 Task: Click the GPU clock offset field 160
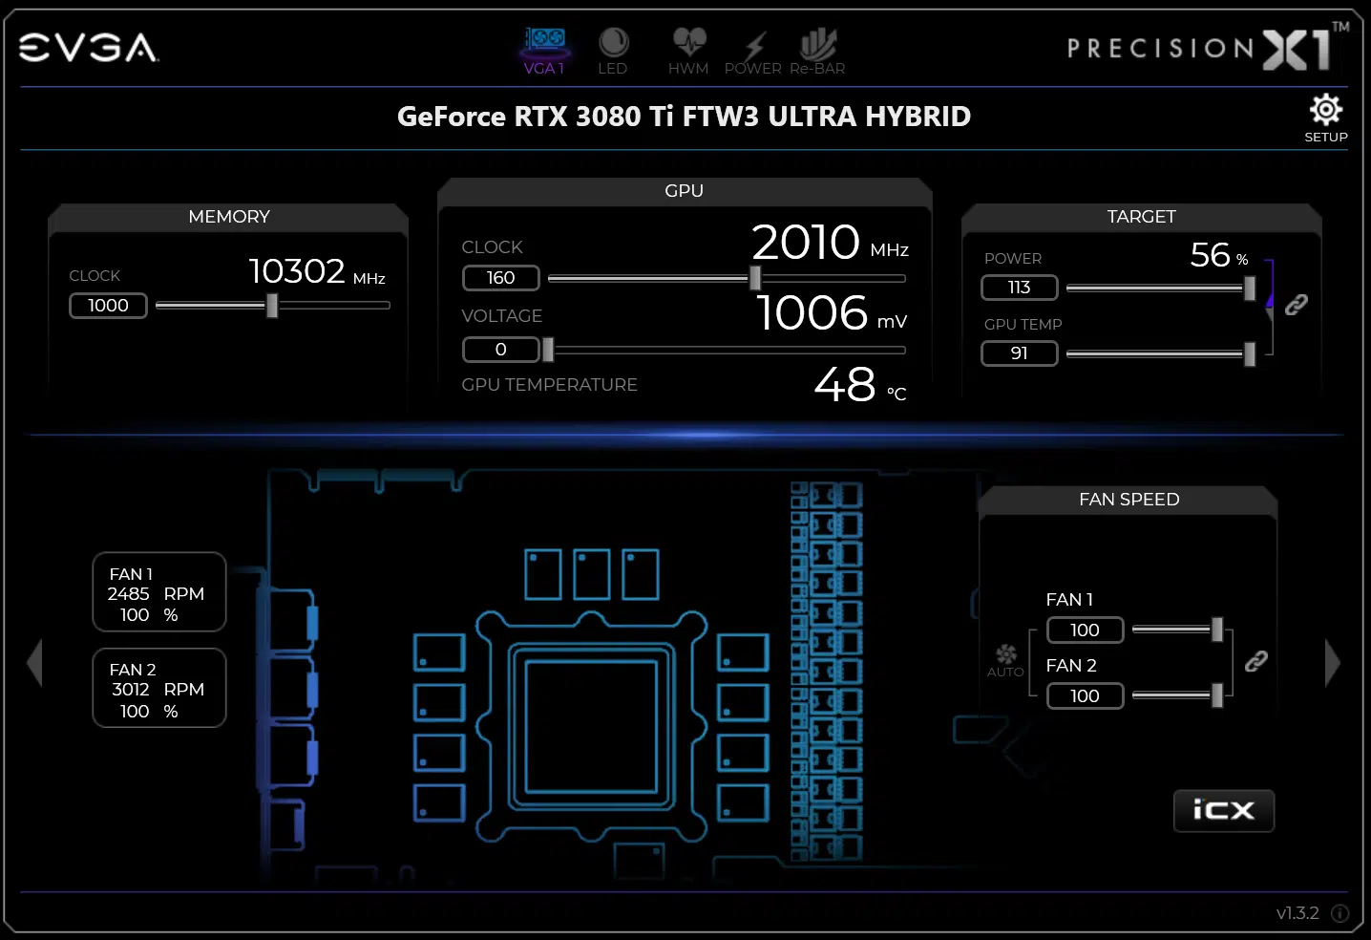coord(501,278)
